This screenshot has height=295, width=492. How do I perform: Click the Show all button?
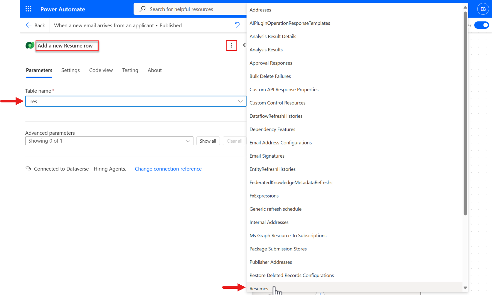[208, 141]
